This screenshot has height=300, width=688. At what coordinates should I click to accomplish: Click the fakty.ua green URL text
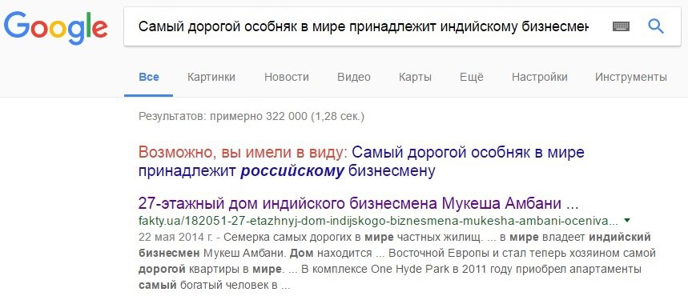point(378,220)
